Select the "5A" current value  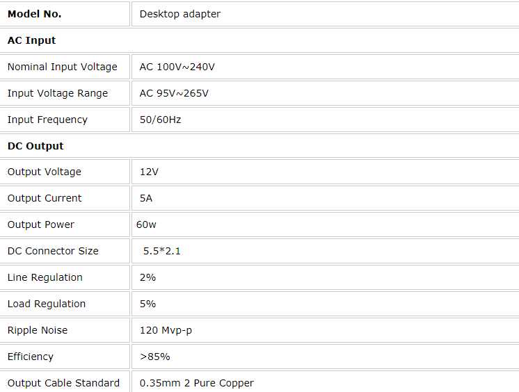[x=146, y=198]
